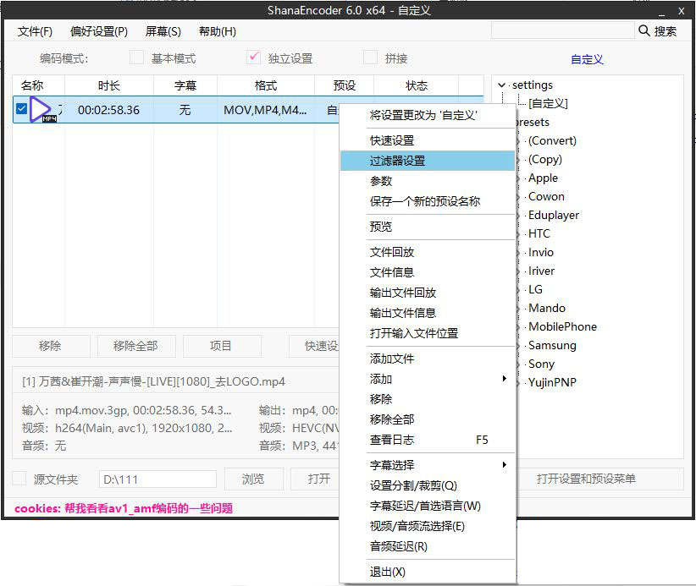
Task: Open the 偏好设置(P) menu
Action: click(x=99, y=31)
